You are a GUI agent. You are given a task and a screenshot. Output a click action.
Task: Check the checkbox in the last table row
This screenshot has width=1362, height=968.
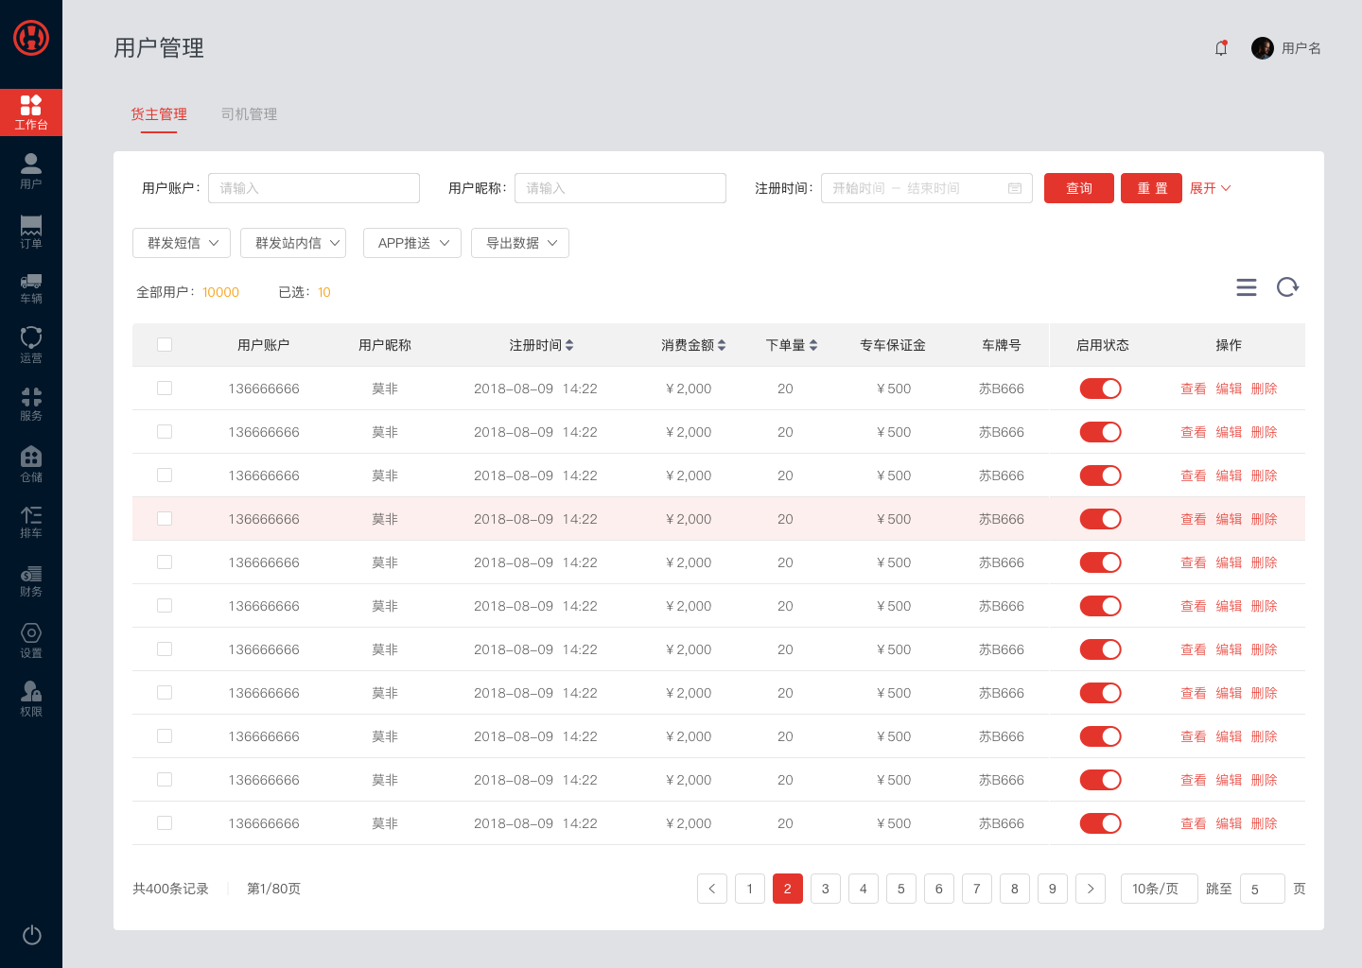[165, 823]
